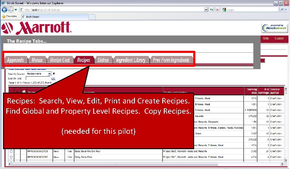Click the magnifier Search button
This screenshot has width=290, height=169.
click(x=282, y=9)
